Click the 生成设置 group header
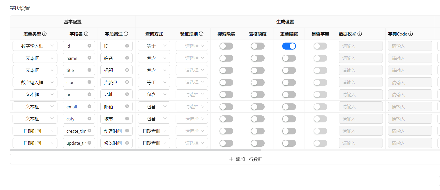 tap(285, 22)
